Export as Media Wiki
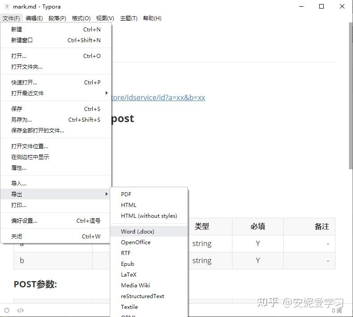353x317 pixels. tap(149, 286)
